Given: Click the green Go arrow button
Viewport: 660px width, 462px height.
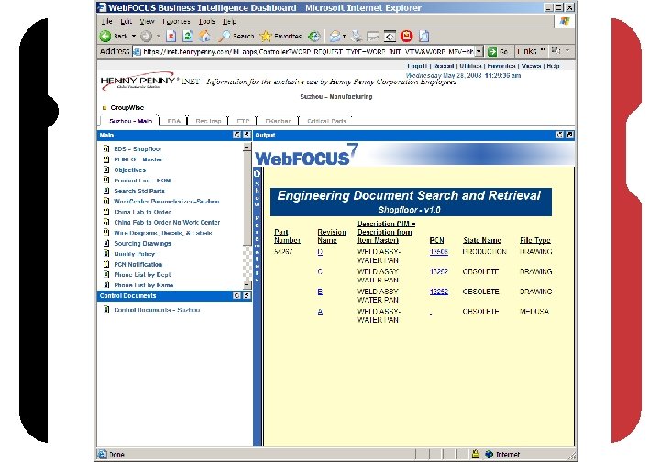Looking at the screenshot, I should pos(492,51).
